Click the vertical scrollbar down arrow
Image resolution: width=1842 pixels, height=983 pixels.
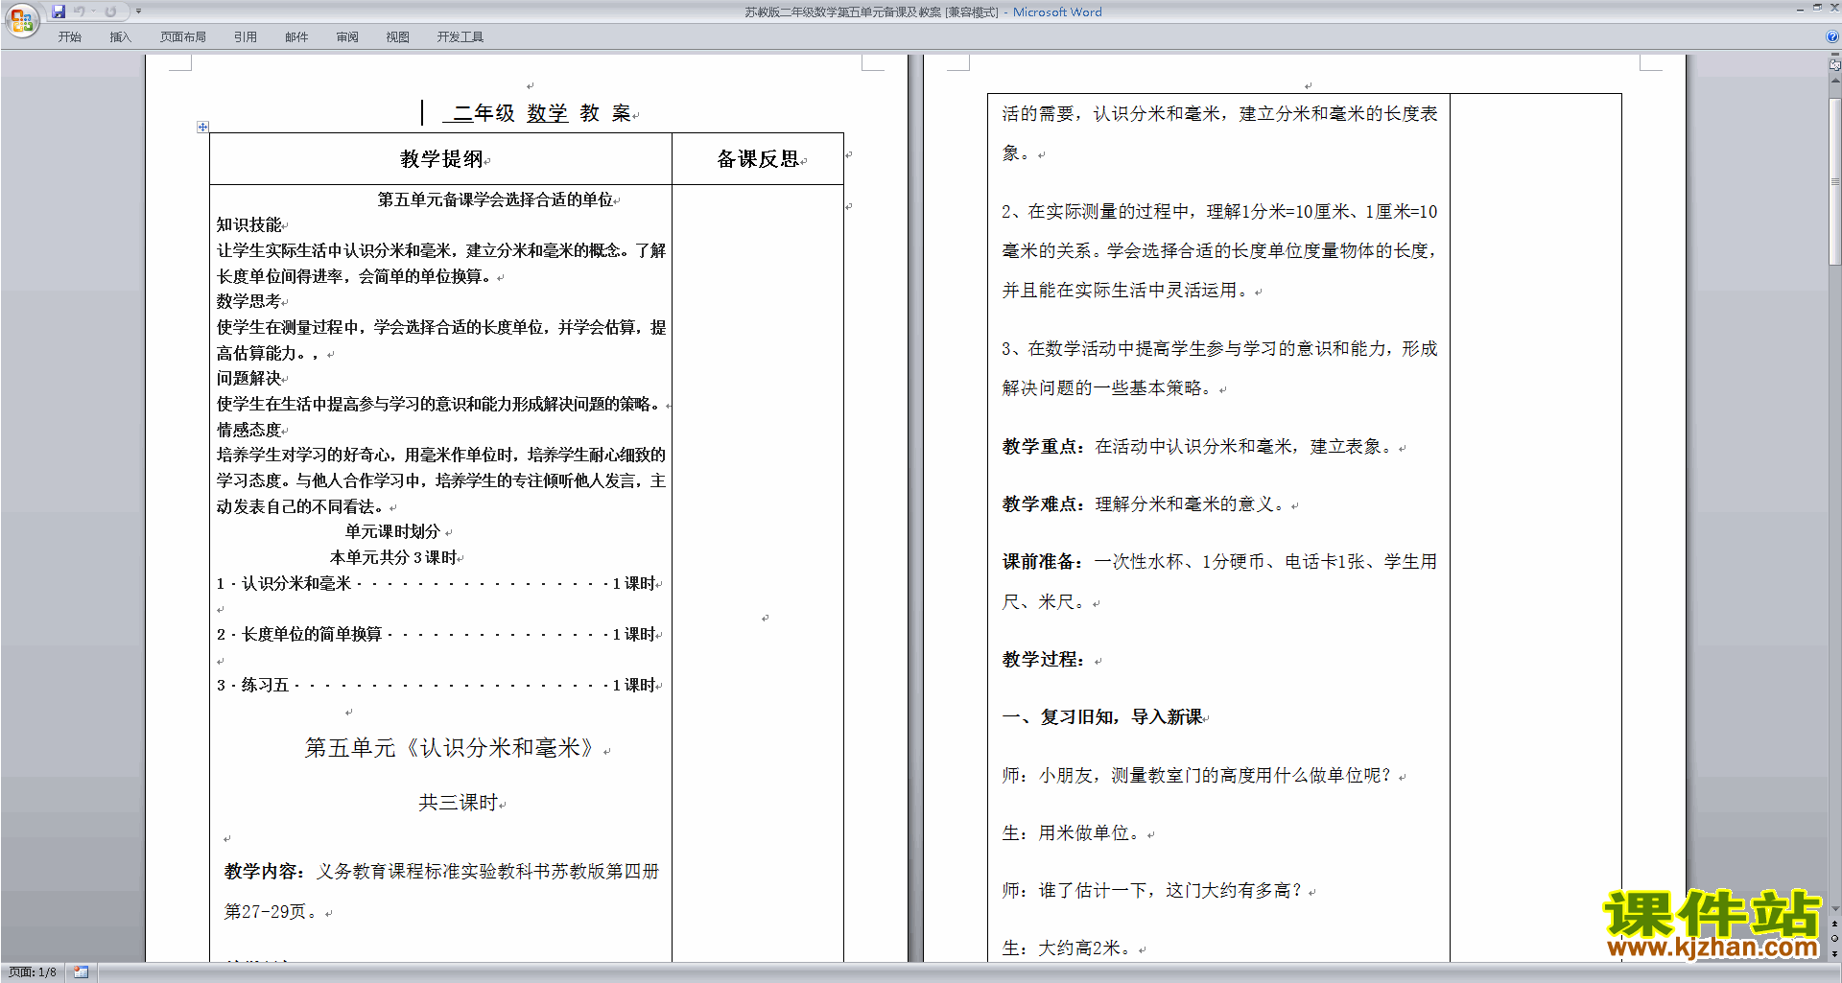(x=1834, y=909)
